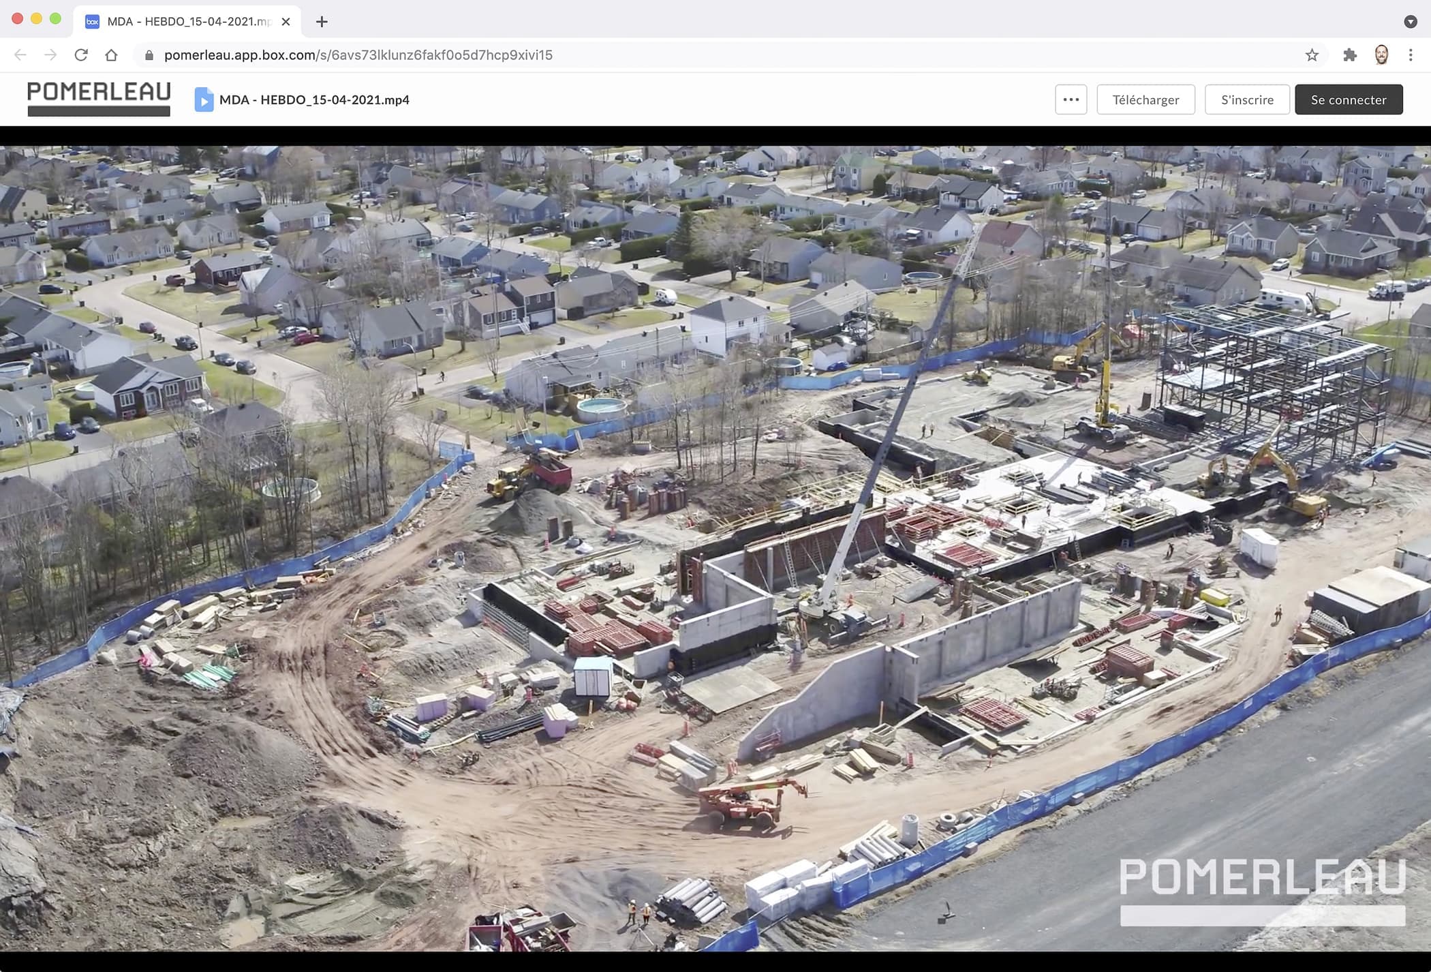Minimize the window with yellow button
This screenshot has height=972, width=1431.
37,19
